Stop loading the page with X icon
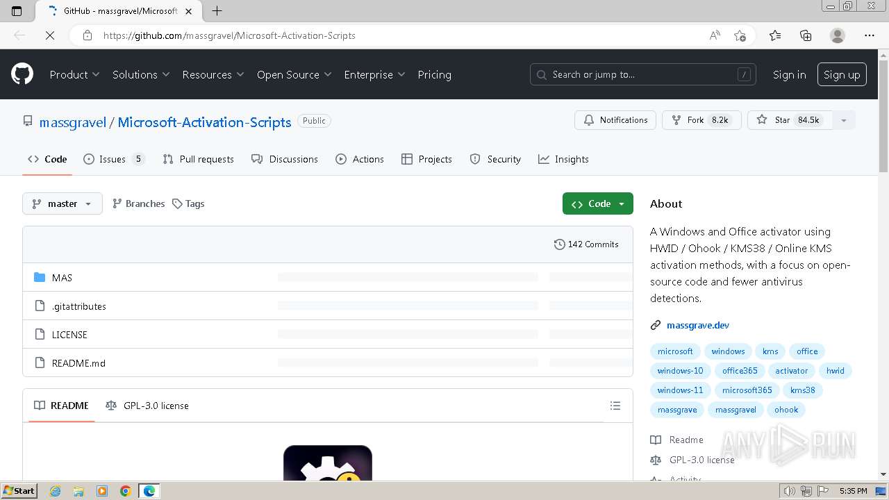The height and width of the screenshot is (500, 889). pos(50,35)
